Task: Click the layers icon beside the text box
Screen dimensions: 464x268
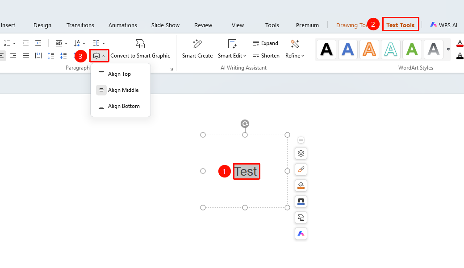Action: (x=301, y=153)
